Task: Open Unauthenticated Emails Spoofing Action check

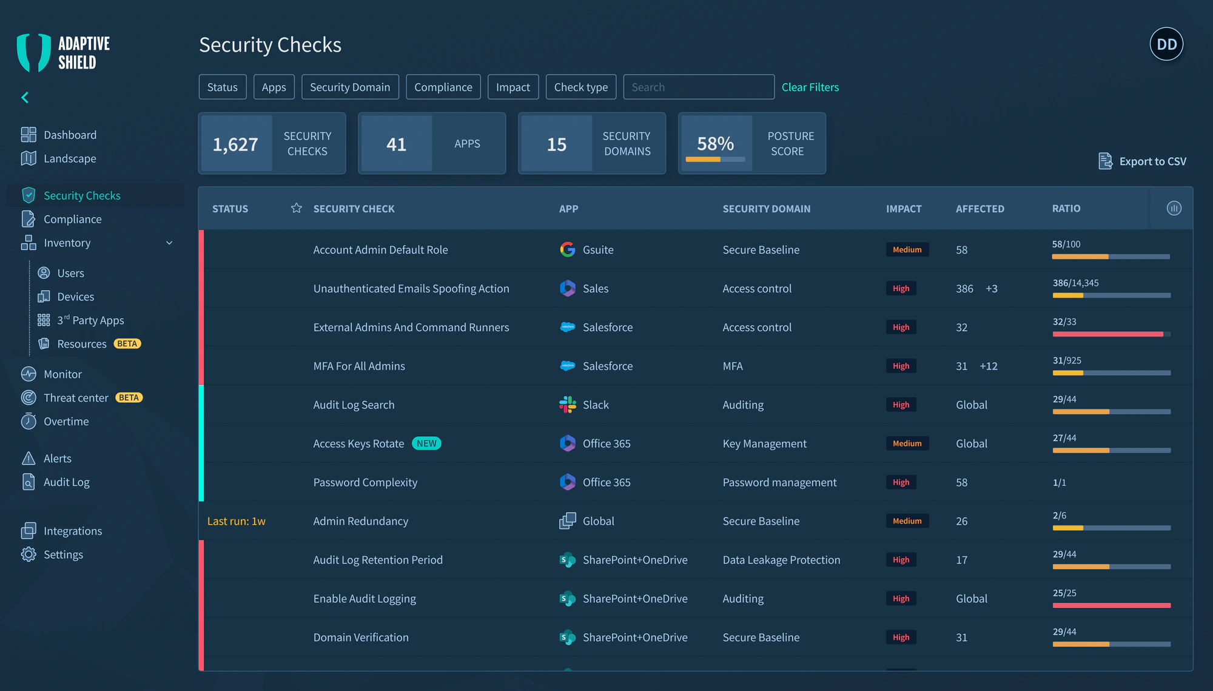Action: point(411,288)
